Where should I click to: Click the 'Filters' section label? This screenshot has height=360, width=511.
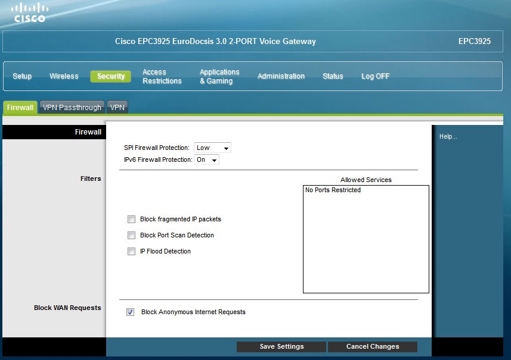(91, 179)
